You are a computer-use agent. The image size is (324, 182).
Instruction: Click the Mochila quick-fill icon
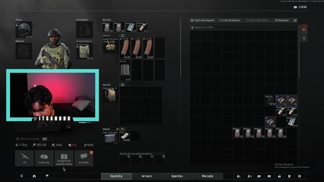point(123,85)
